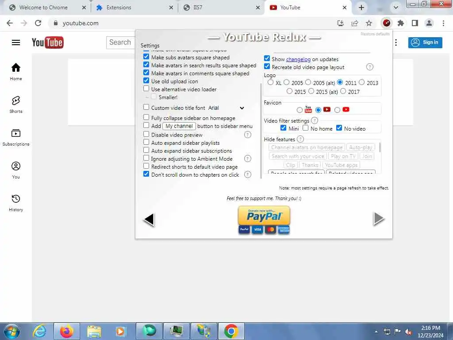Screen dimensions: 453x340
Task: Click the YouTube search field
Action: (120, 42)
